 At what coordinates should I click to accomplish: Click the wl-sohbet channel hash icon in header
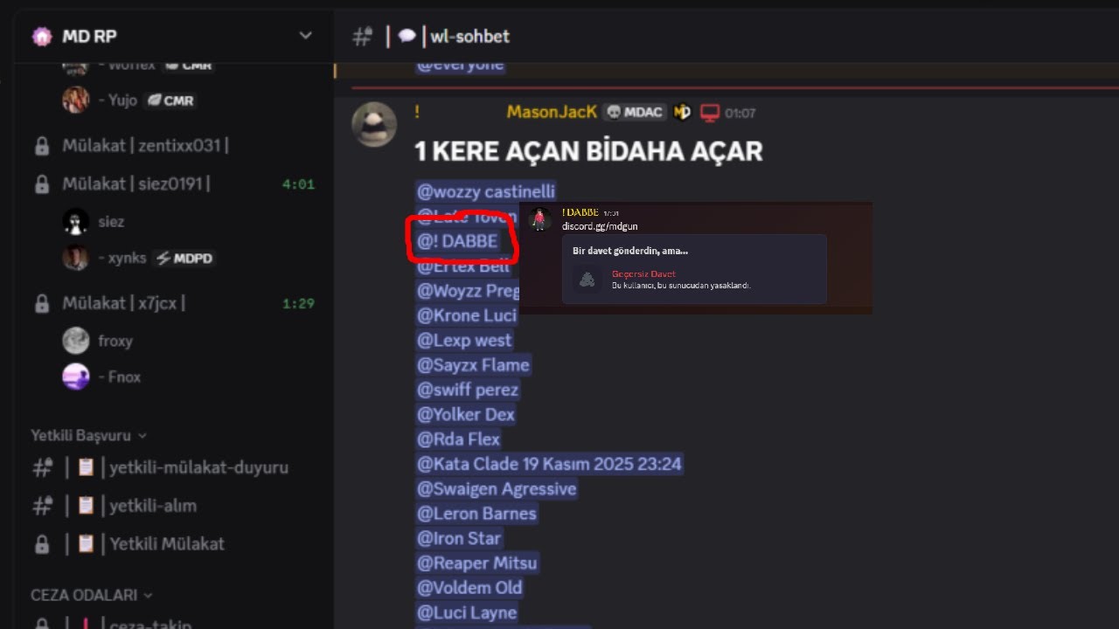pyautogui.click(x=362, y=37)
